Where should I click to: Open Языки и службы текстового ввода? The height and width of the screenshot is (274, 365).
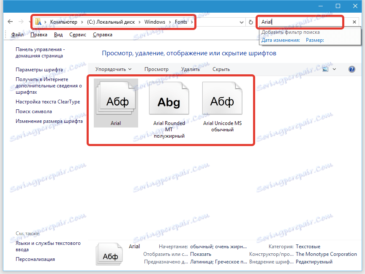pyautogui.click(x=48, y=246)
